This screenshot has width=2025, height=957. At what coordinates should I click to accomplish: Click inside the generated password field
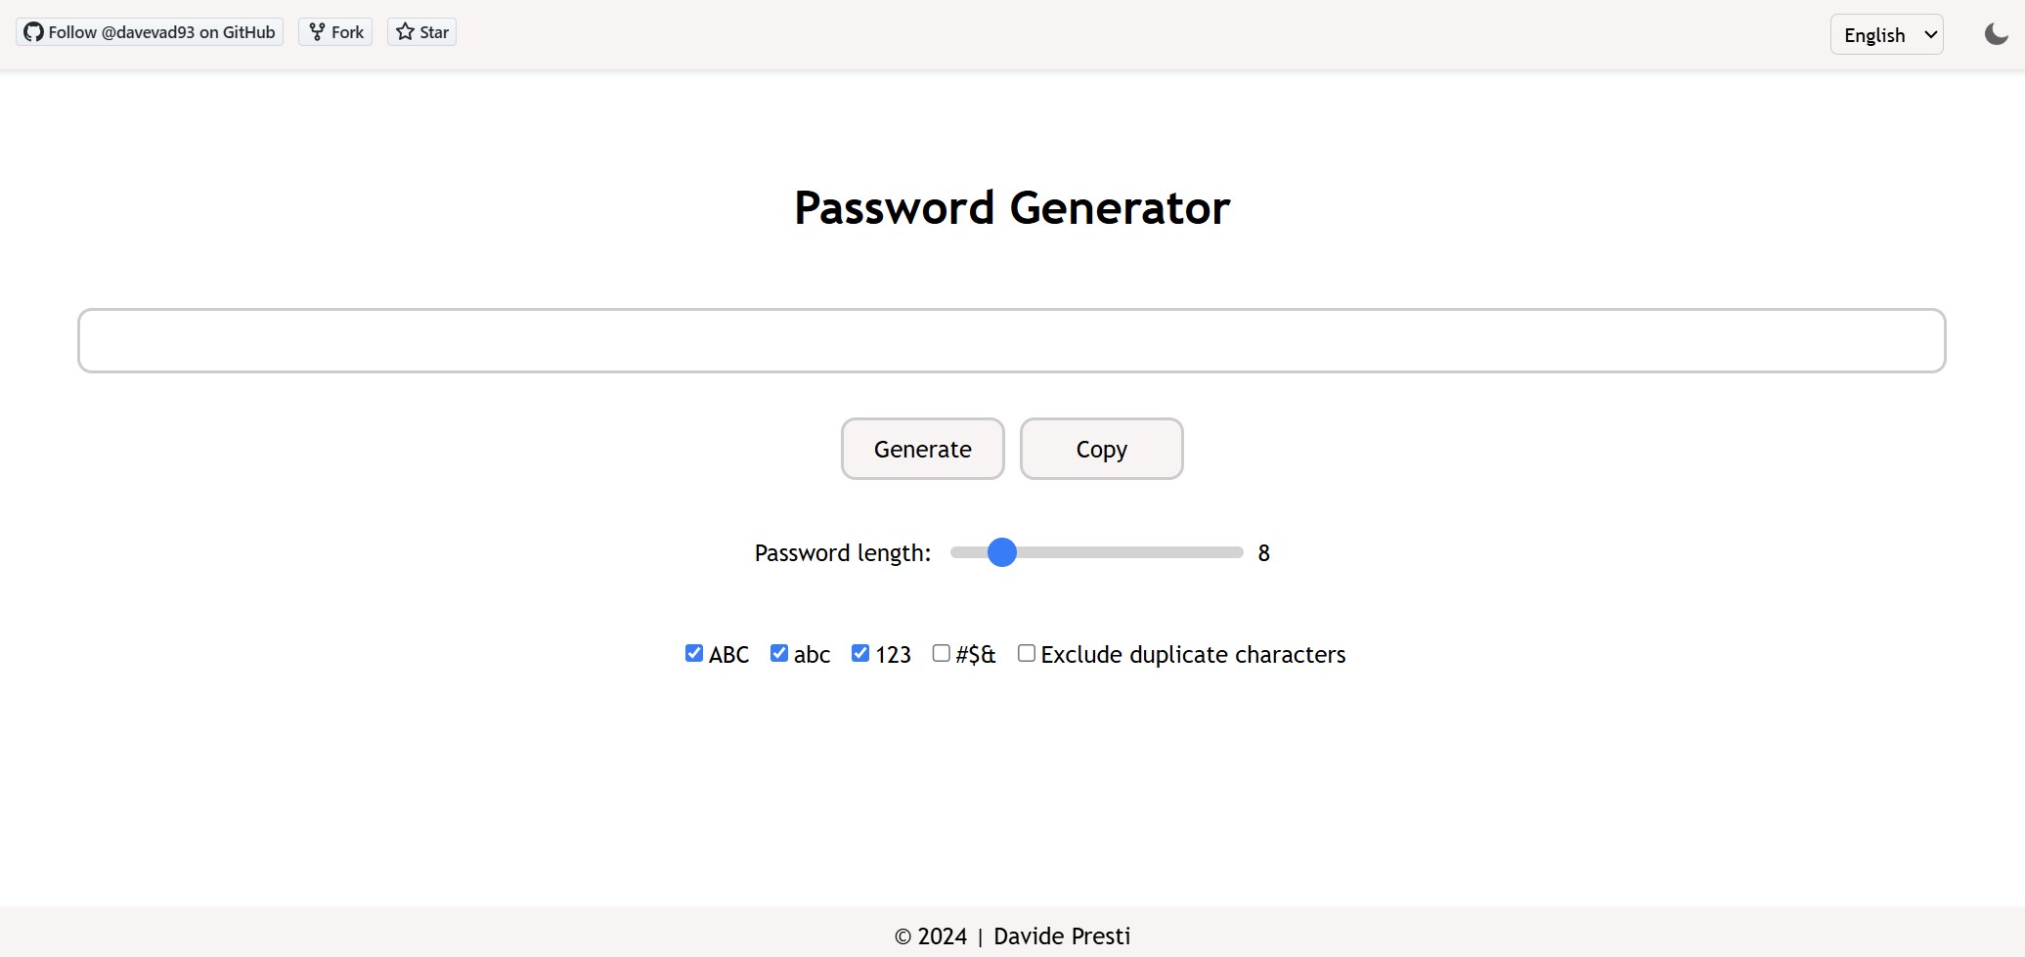pos(1011,341)
